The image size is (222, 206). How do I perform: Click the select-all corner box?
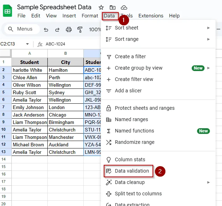pos(6,54)
